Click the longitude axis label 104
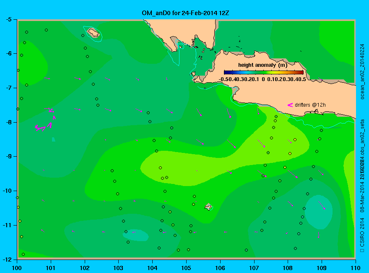Screen dimensions: 369x273 coord(152,268)
